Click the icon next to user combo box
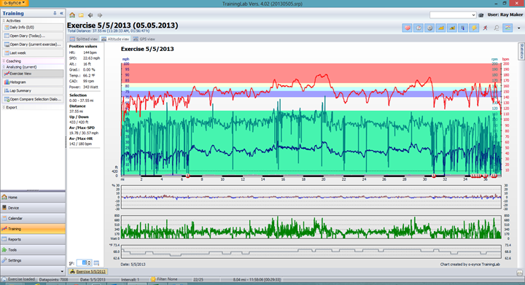This screenshot has height=285, width=525. [481, 15]
